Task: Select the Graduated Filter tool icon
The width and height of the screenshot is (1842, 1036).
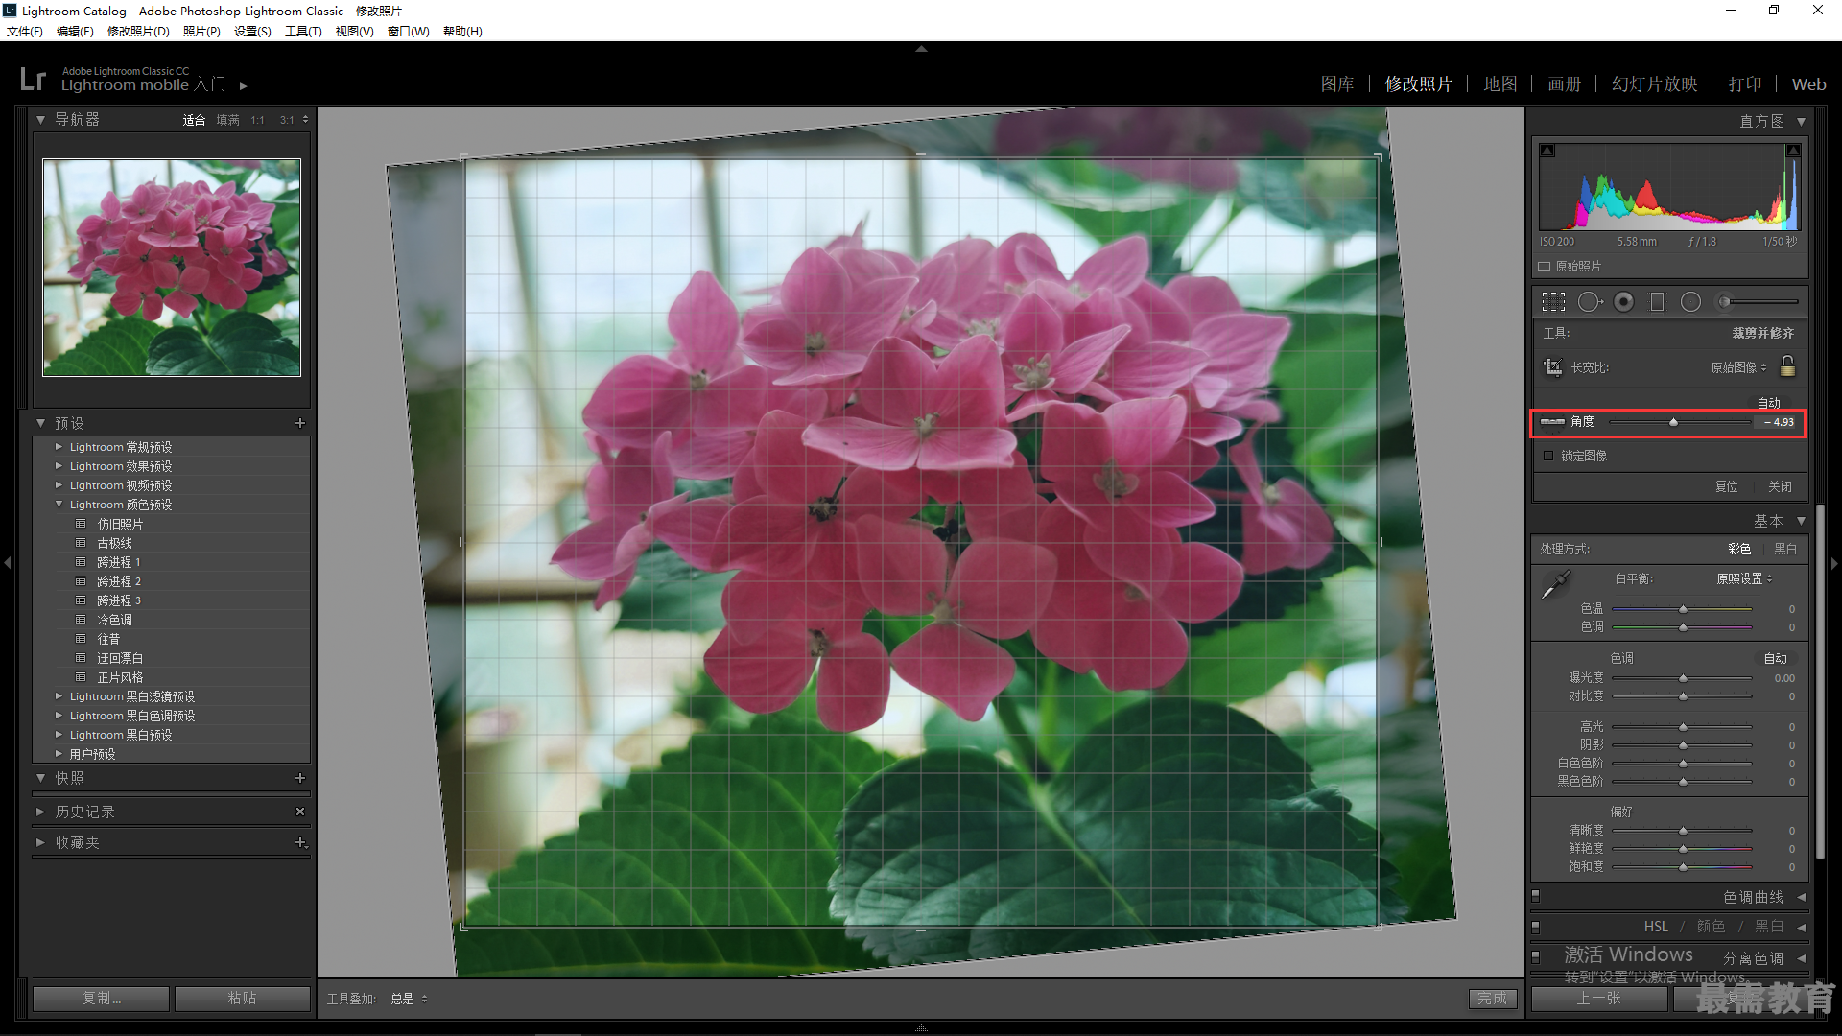Action: [1657, 302]
